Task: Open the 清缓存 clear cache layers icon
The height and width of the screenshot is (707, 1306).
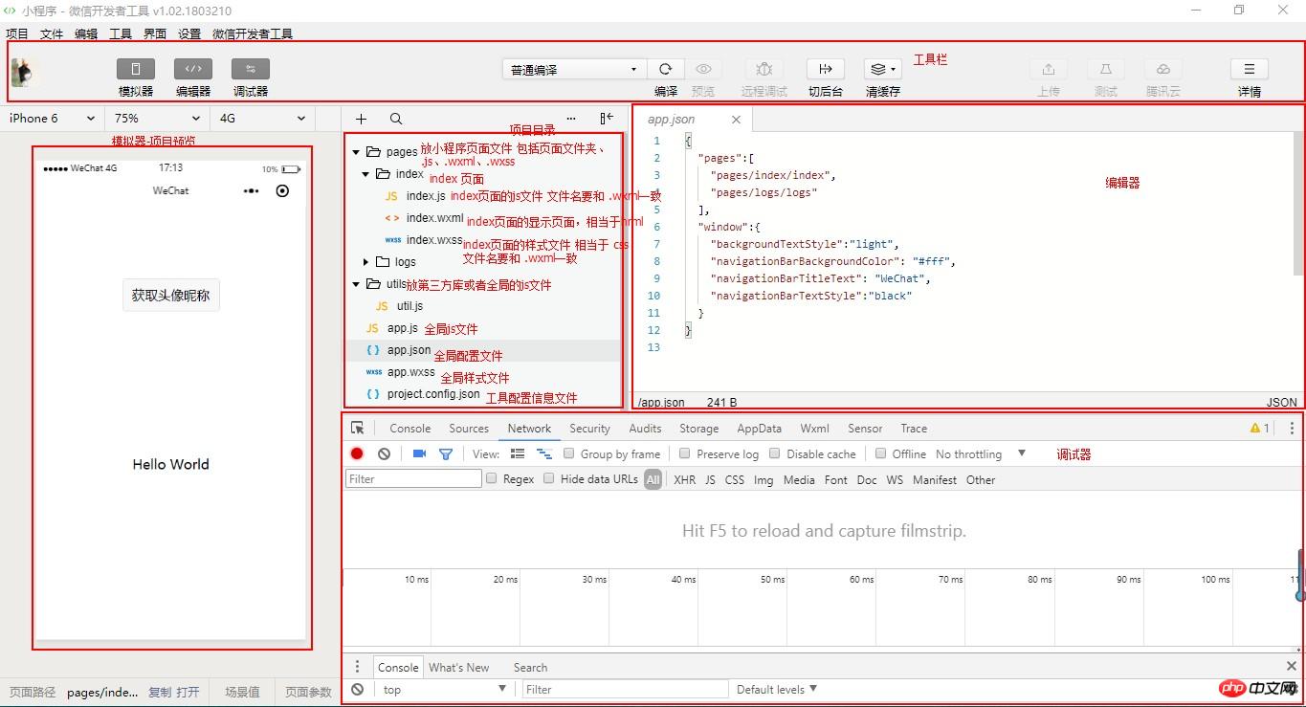Action: [882, 69]
